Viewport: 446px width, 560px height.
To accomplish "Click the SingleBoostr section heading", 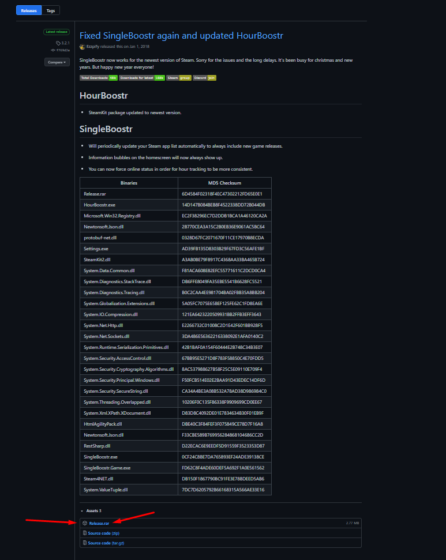I will click(x=106, y=129).
